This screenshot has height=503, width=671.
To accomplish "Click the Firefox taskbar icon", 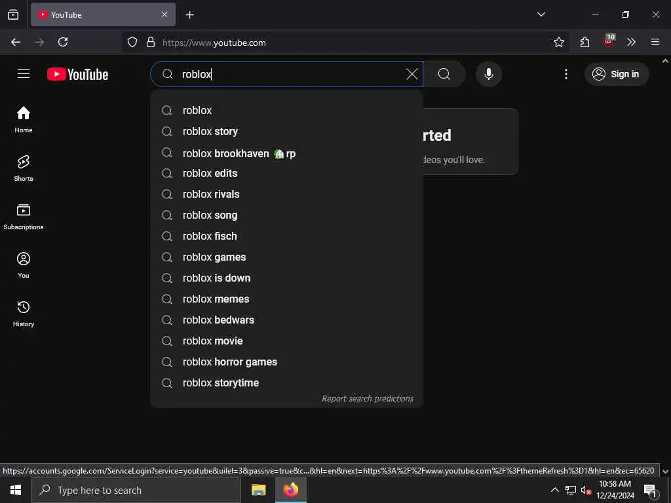I will (x=290, y=490).
